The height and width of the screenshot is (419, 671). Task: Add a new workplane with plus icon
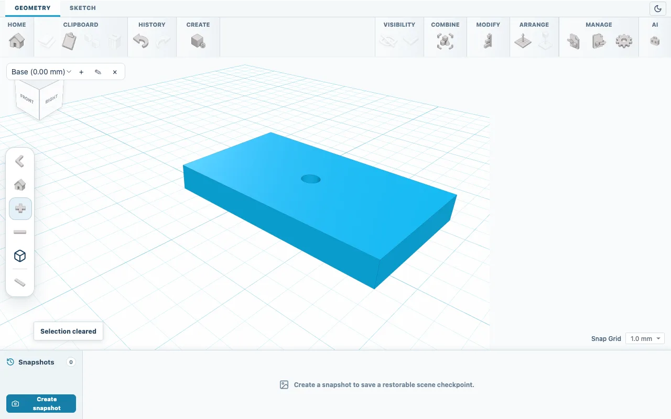[x=81, y=72]
